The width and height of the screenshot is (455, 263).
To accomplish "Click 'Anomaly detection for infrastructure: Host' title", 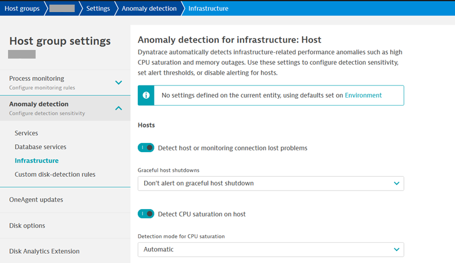I will (x=229, y=40).
